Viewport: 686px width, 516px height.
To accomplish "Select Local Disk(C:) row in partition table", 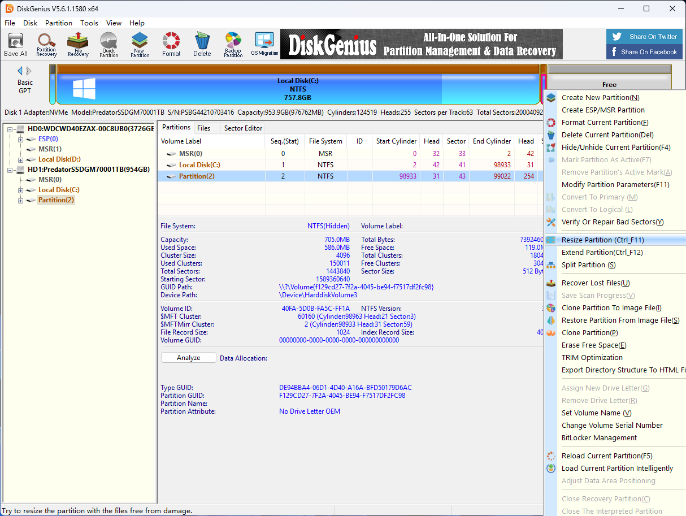I will pyautogui.click(x=199, y=165).
